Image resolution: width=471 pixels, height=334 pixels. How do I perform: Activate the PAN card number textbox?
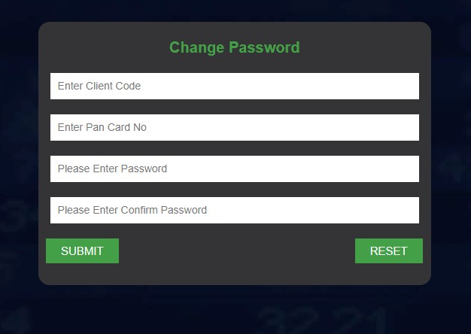click(x=234, y=127)
